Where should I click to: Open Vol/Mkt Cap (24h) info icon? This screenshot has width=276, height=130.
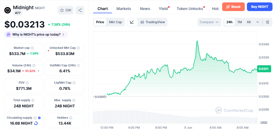pyautogui.click(x=78, y=66)
